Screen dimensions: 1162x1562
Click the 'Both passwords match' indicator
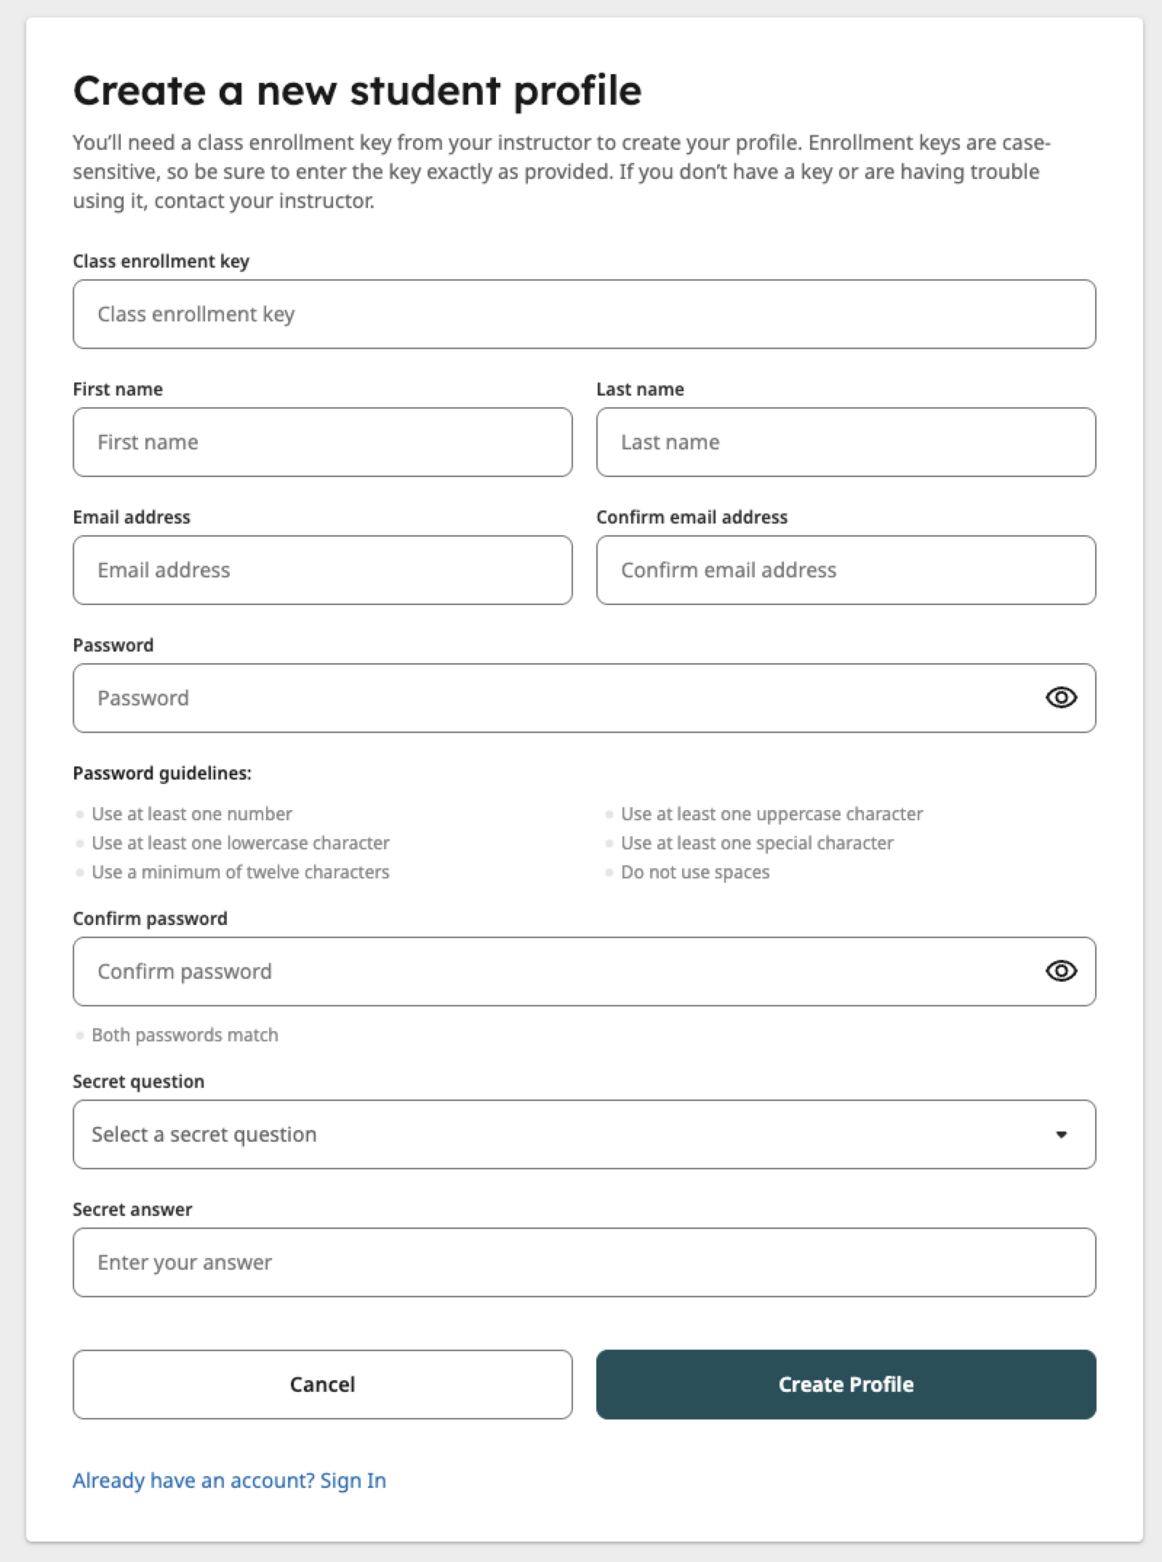coord(185,1035)
